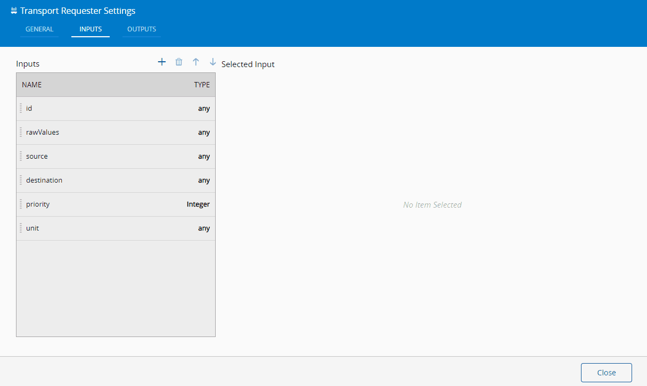Screen dimensions: 647x386
Task: Click the any type of destination
Action: [204, 180]
